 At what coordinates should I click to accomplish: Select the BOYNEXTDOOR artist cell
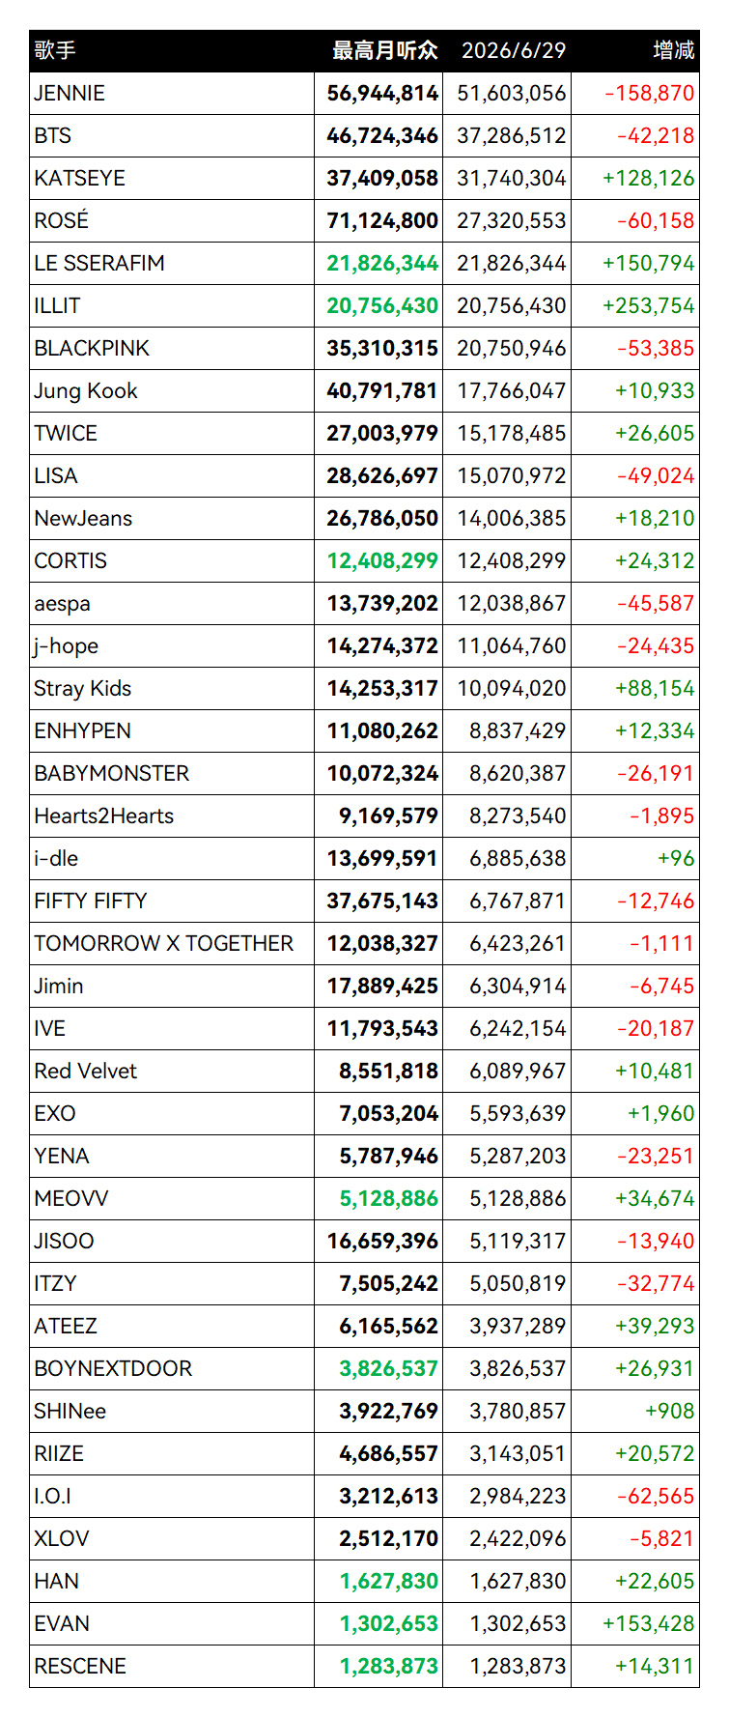[x=113, y=1368]
